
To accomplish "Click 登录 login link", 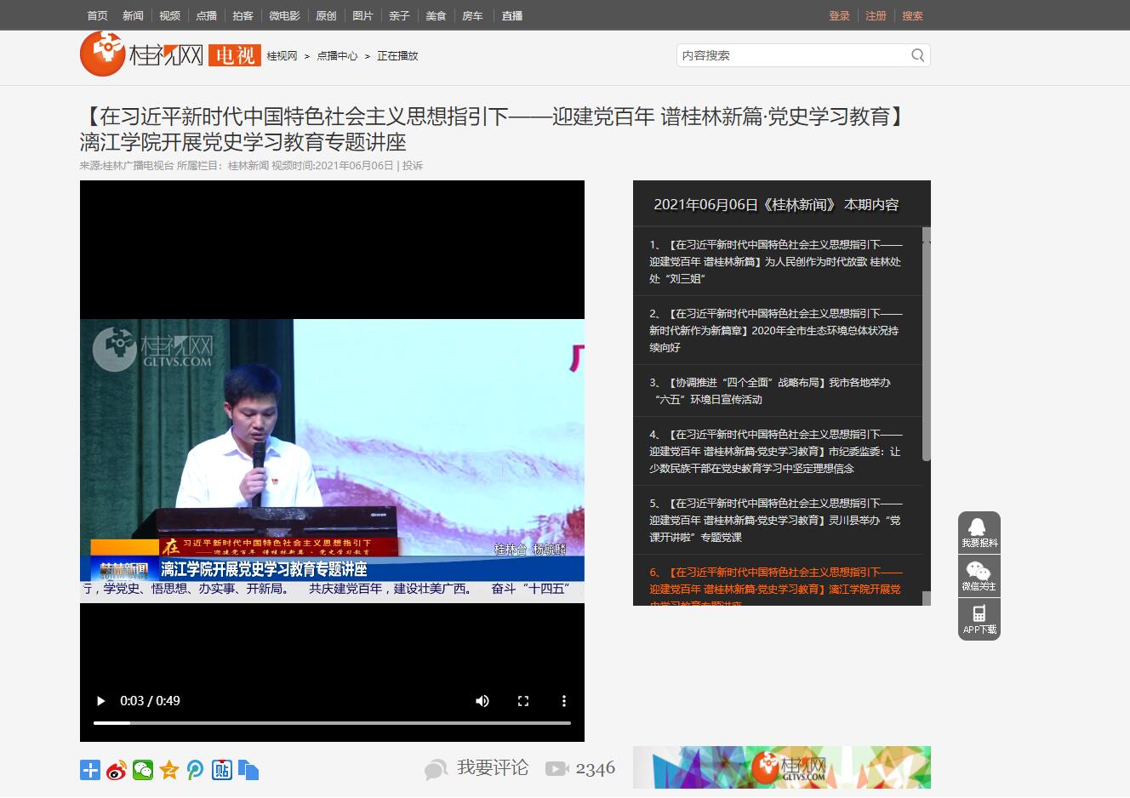I will click(x=839, y=15).
